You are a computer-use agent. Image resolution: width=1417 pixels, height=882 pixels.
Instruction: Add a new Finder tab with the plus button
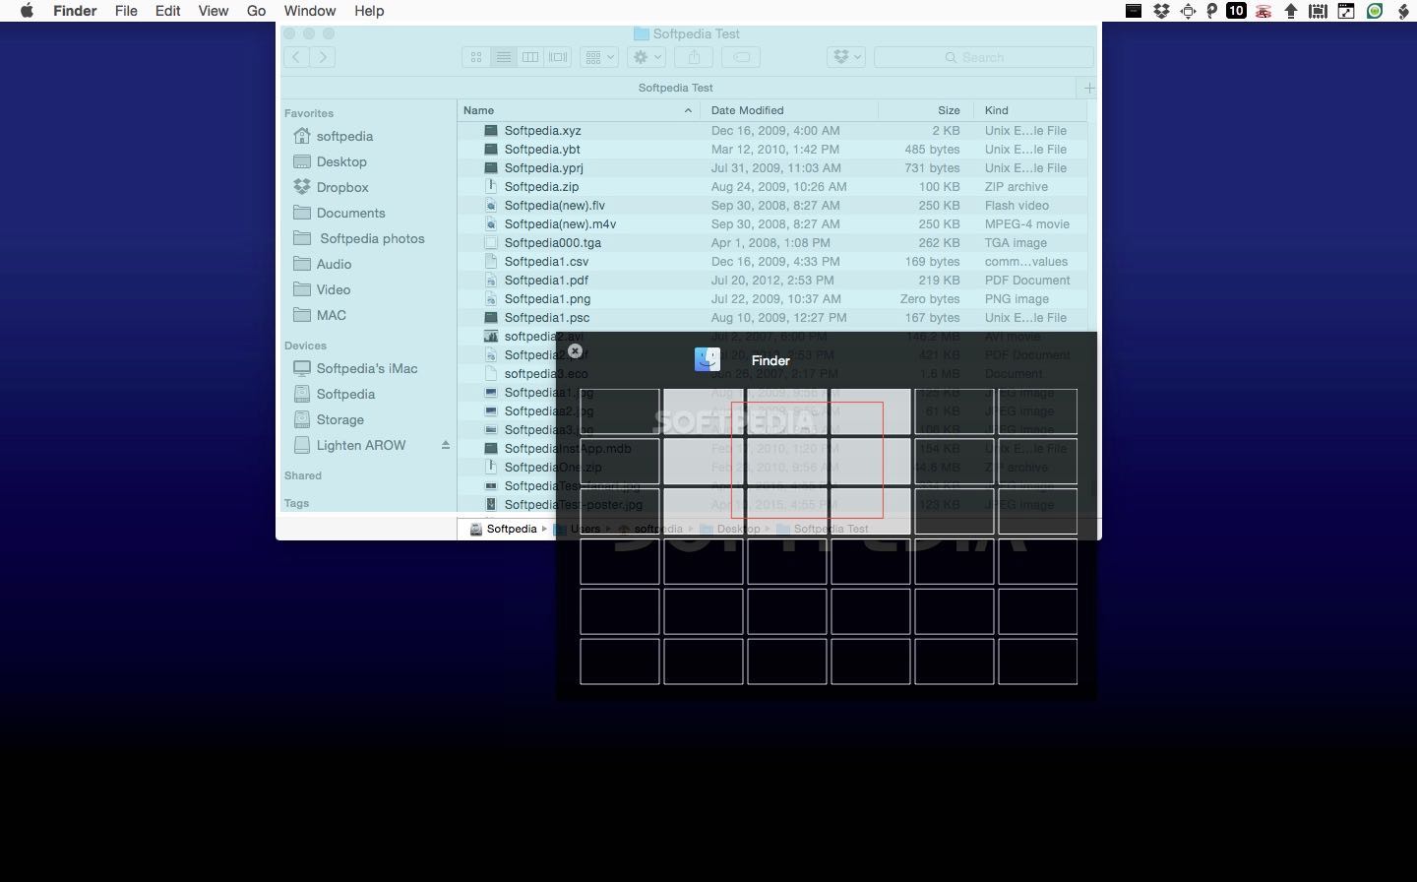click(1089, 88)
